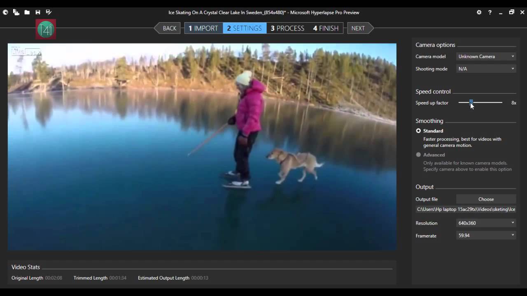Click the Video Stats heading
Viewport: 527px width, 296px height.
tap(26, 267)
